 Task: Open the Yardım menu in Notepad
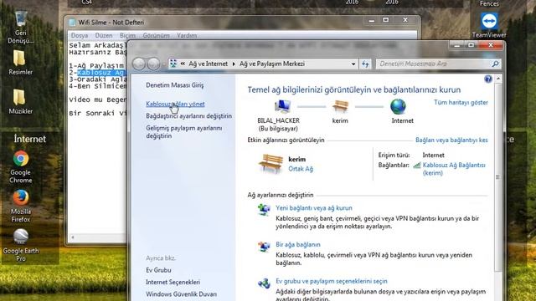[187, 35]
